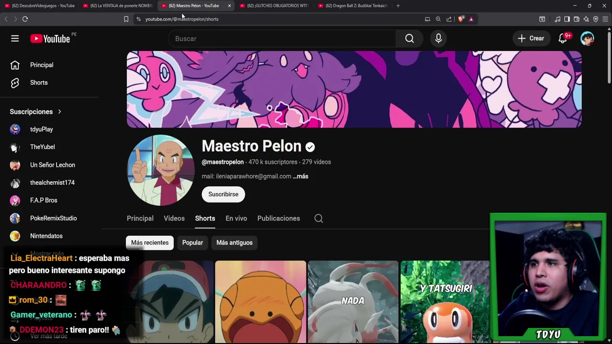Open the Brave Rewards triangle icon
The width and height of the screenshot is (612, 344).
pos(471,19)
